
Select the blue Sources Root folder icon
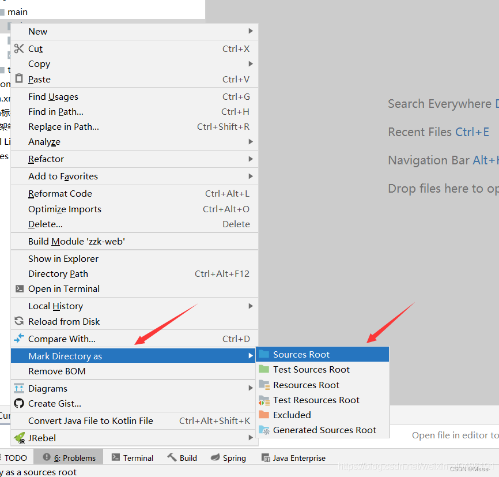264,354
